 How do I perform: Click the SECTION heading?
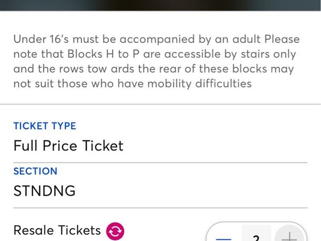(35, 171)
